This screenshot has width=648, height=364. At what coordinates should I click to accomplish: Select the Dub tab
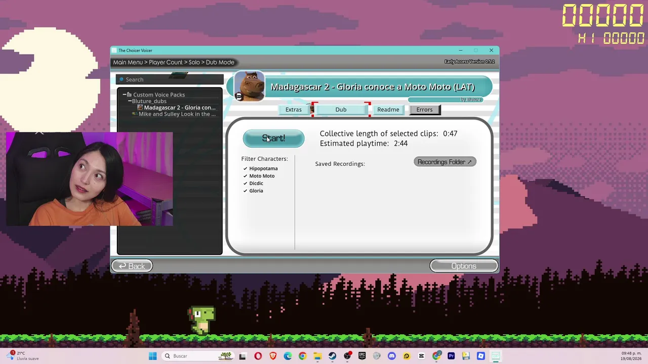tap(341, 110)
